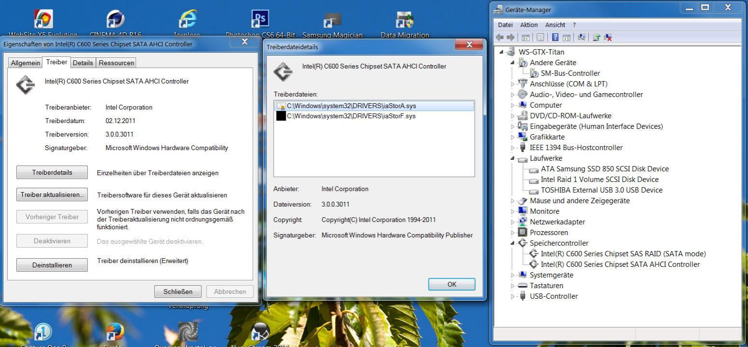Open the Datei menu in Geräte-Manager

pos(505,25)
